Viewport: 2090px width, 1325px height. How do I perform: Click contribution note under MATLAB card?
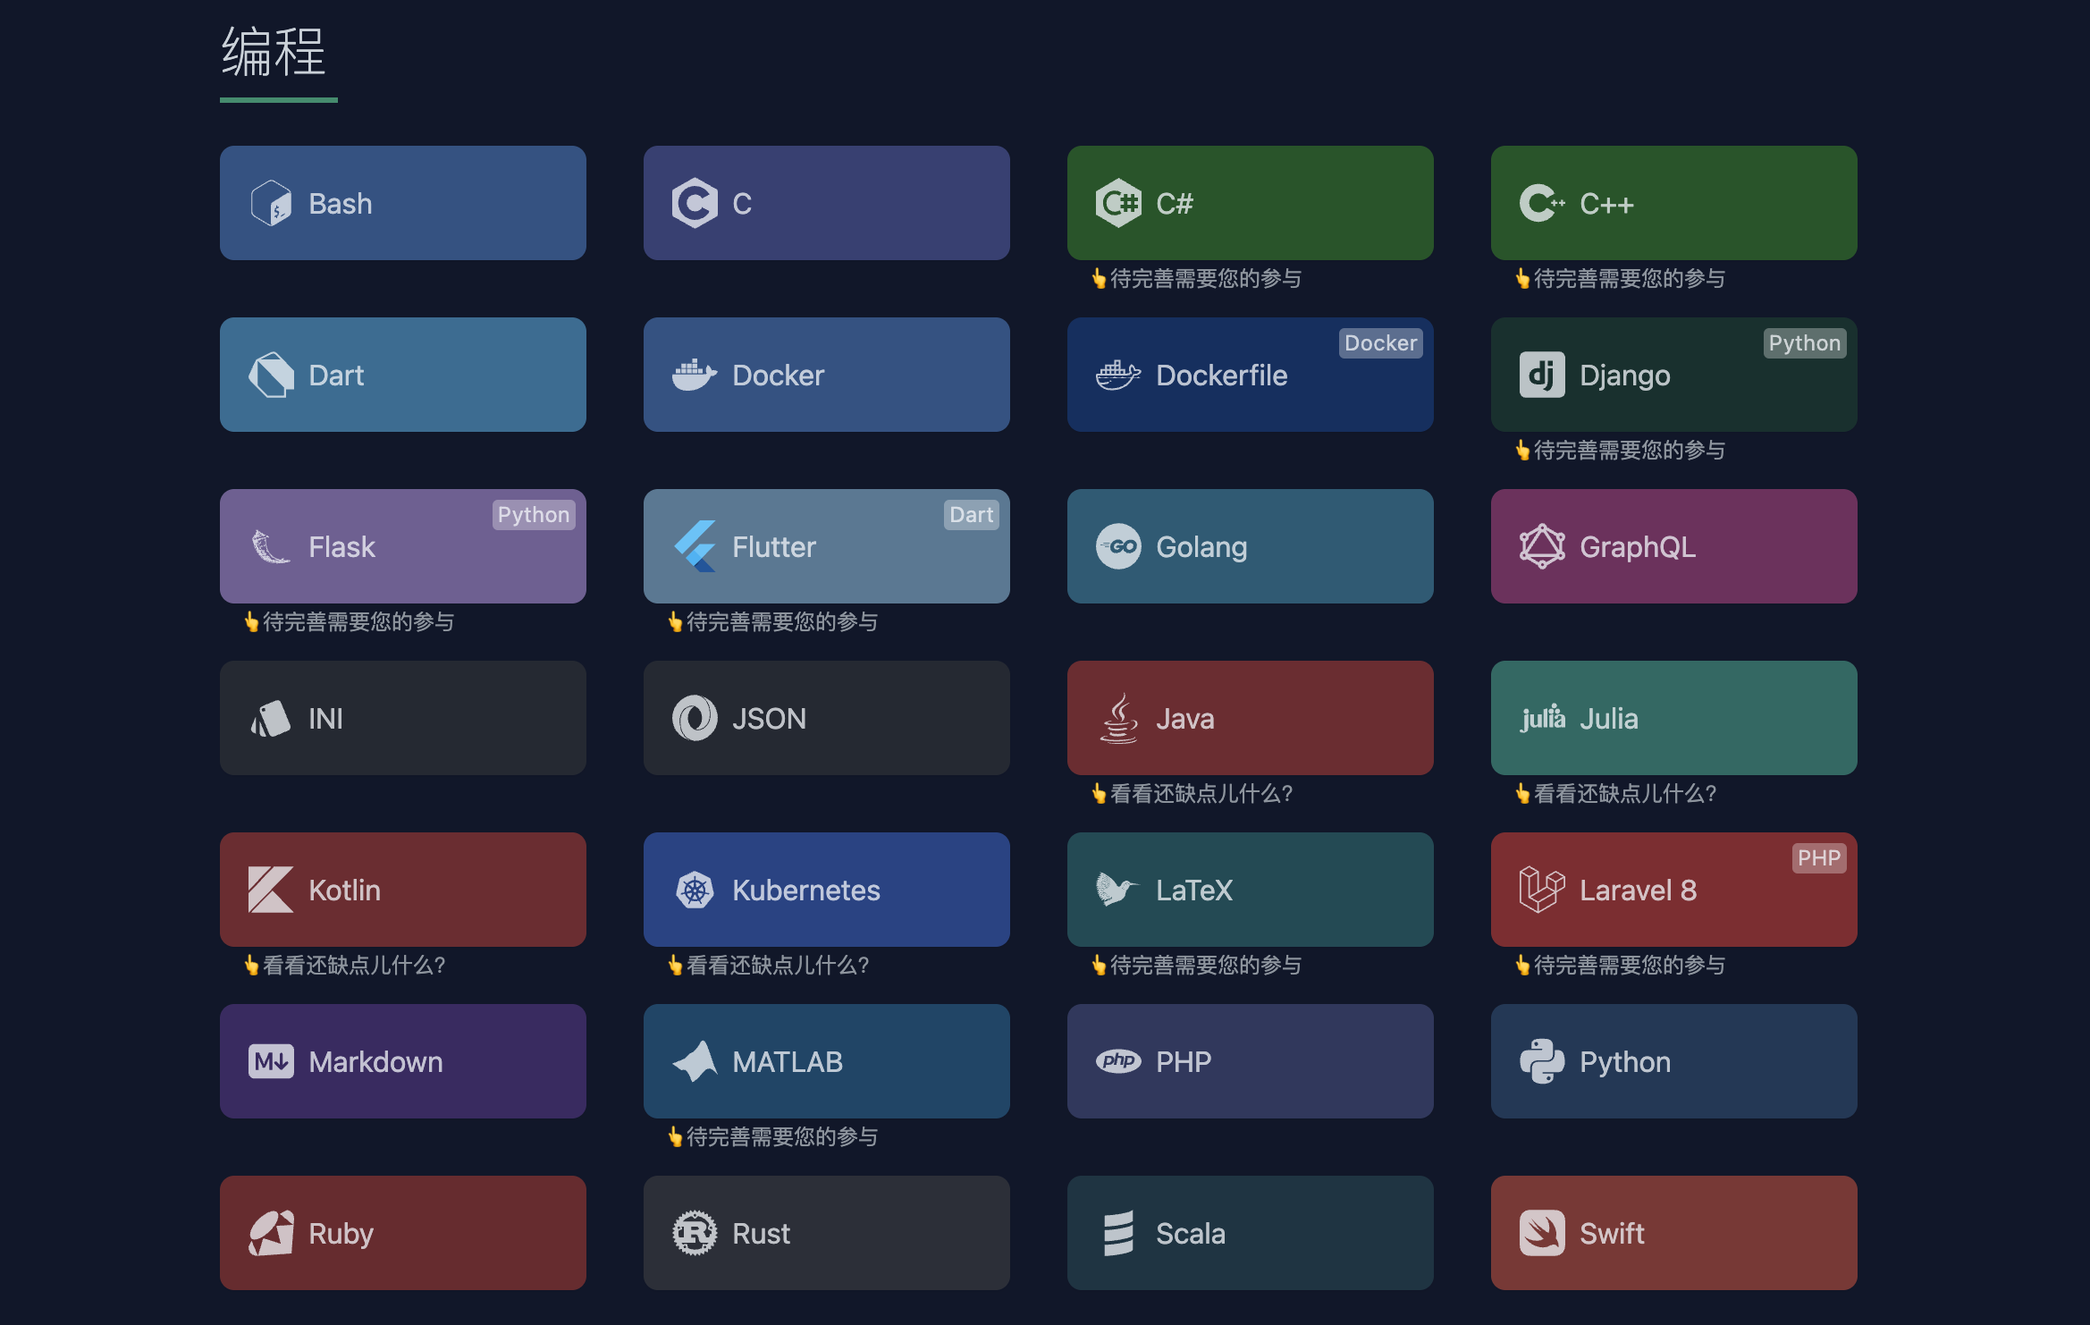772,1137
